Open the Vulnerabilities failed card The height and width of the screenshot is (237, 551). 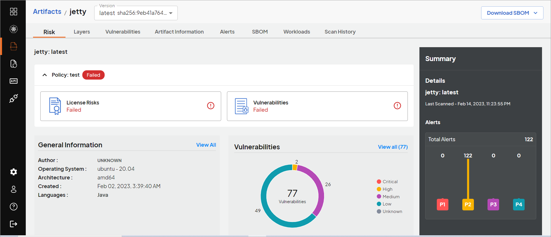(317, 106)
